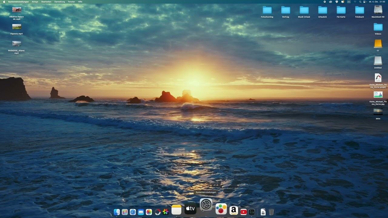Open the user switching icon in menu bar

click(x=365, y=2)
